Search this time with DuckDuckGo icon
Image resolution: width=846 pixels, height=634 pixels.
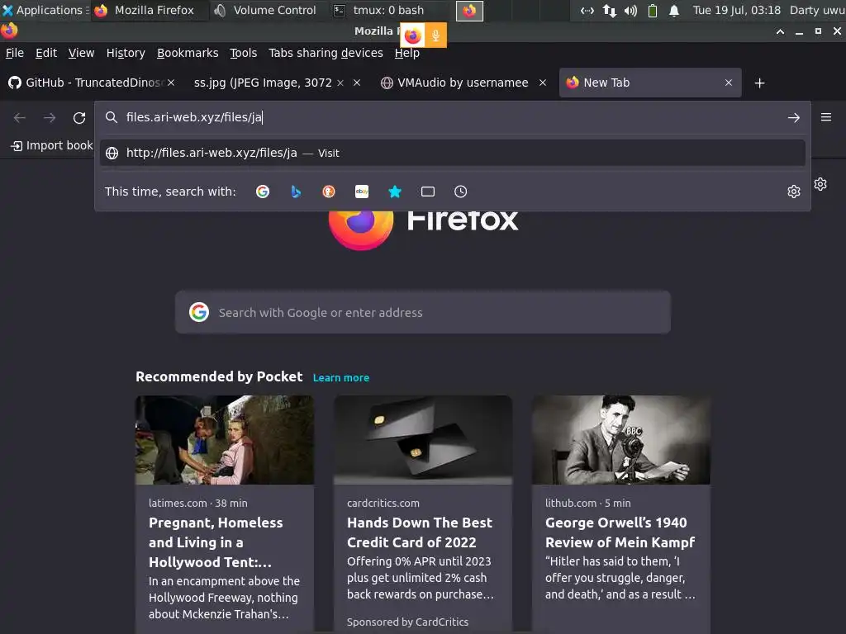[329, 192]
